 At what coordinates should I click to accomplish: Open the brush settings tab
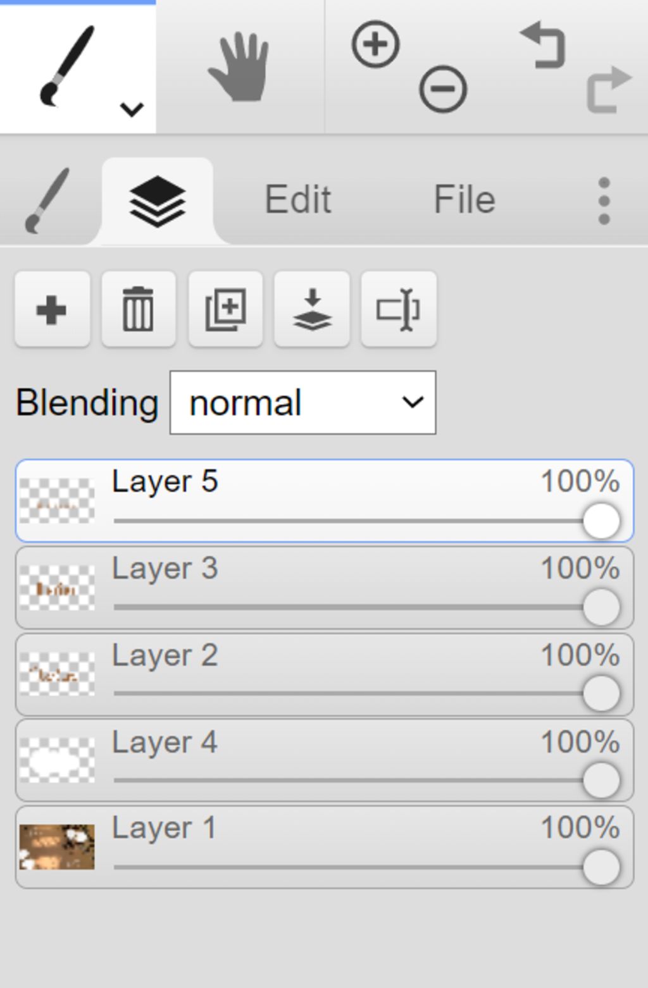pos(47,201)
